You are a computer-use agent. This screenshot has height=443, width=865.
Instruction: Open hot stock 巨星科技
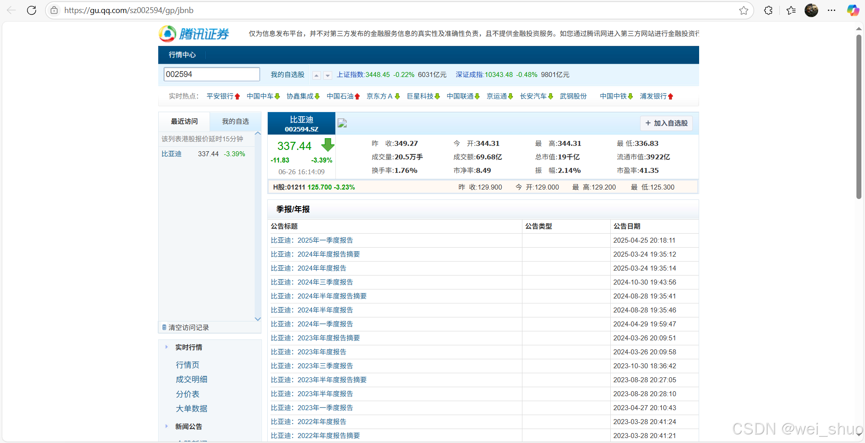coord(420,96)
